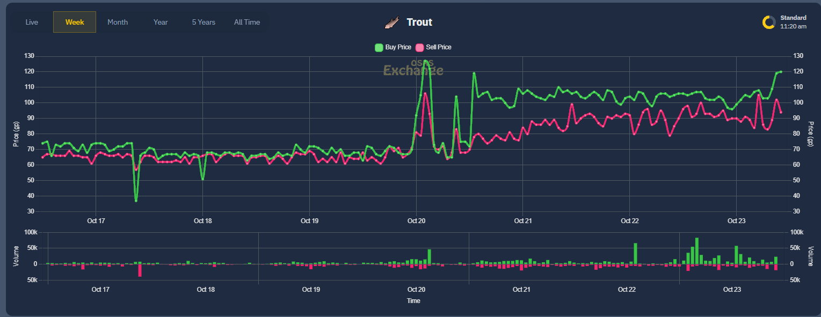
Task: Open the Year price history view
Action: (x=160, y=22)
